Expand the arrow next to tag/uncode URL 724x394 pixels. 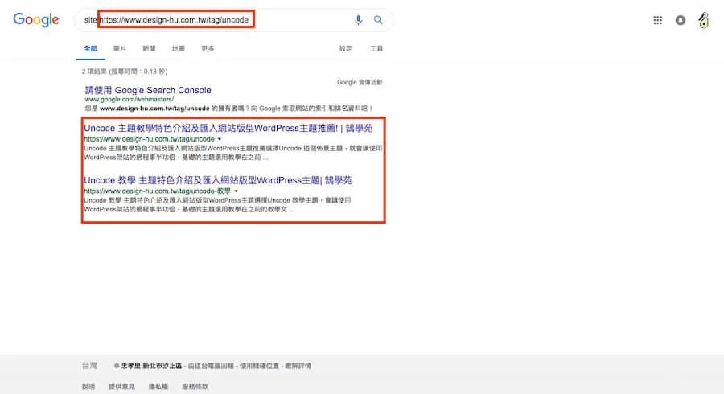coord(220,139)
